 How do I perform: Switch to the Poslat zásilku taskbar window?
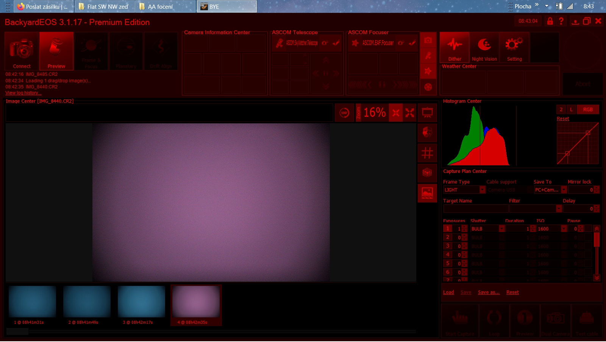(43, 6)
